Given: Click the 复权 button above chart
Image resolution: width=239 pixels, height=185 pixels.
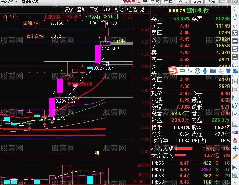Looking at the screenshot, I should pos(69,10).
